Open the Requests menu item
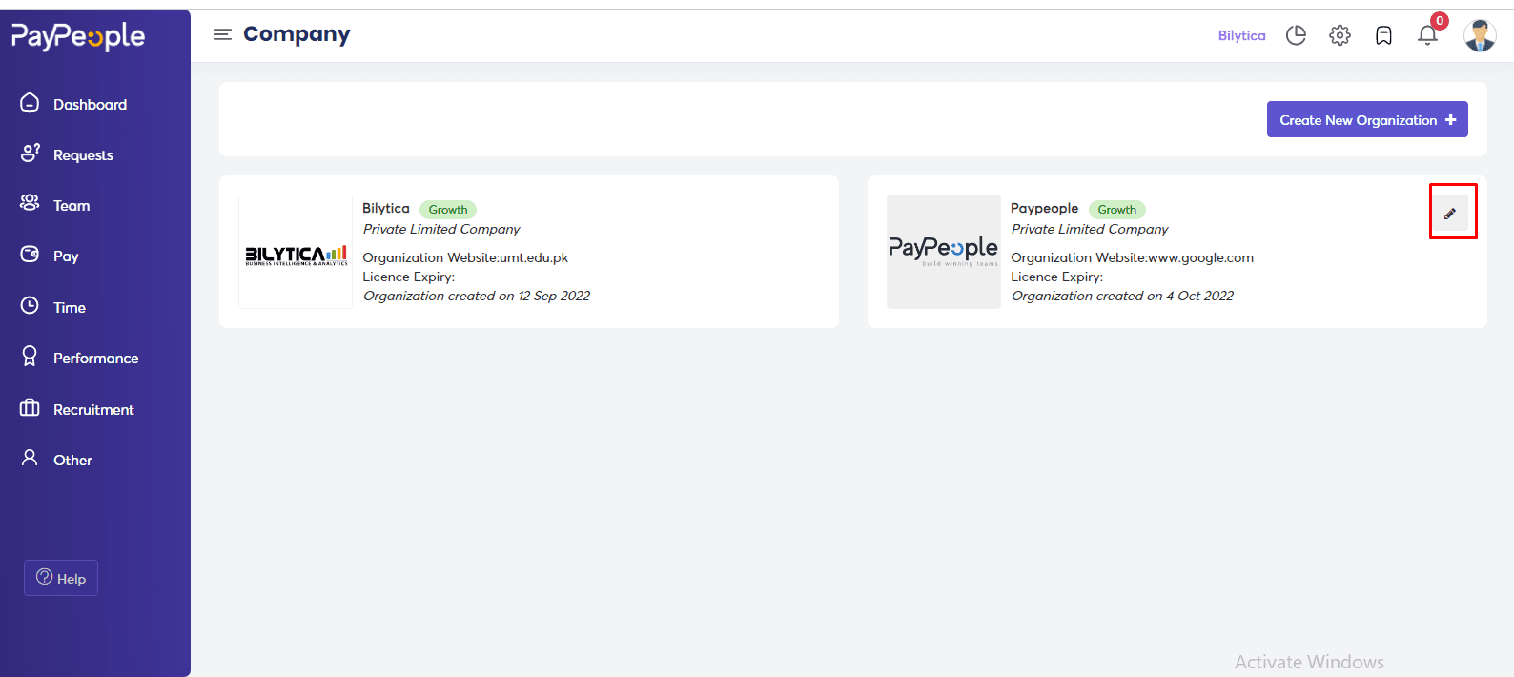Screen dimensions: 1514x677 coord(83,155)
